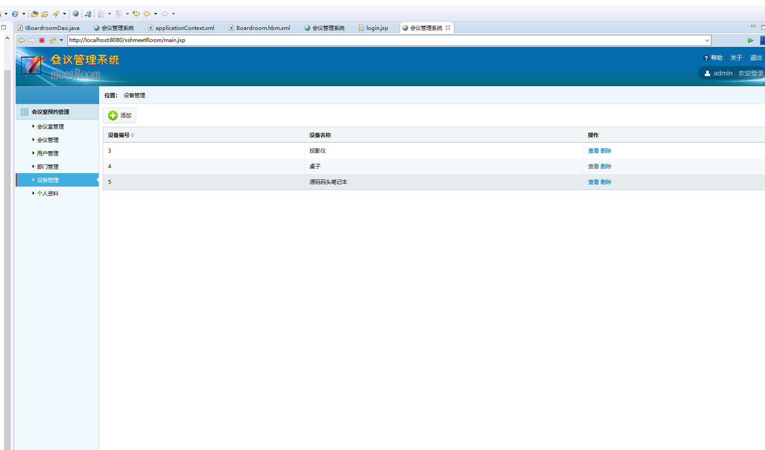
Task: Open the dropdown next to Refresh icon
Action: 62,40
